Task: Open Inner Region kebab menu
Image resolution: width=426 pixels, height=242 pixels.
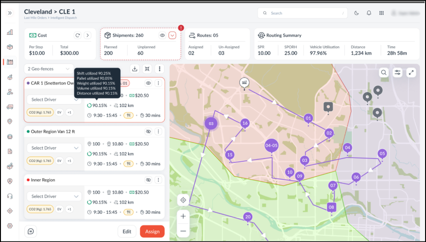Action: coord(158,180)
